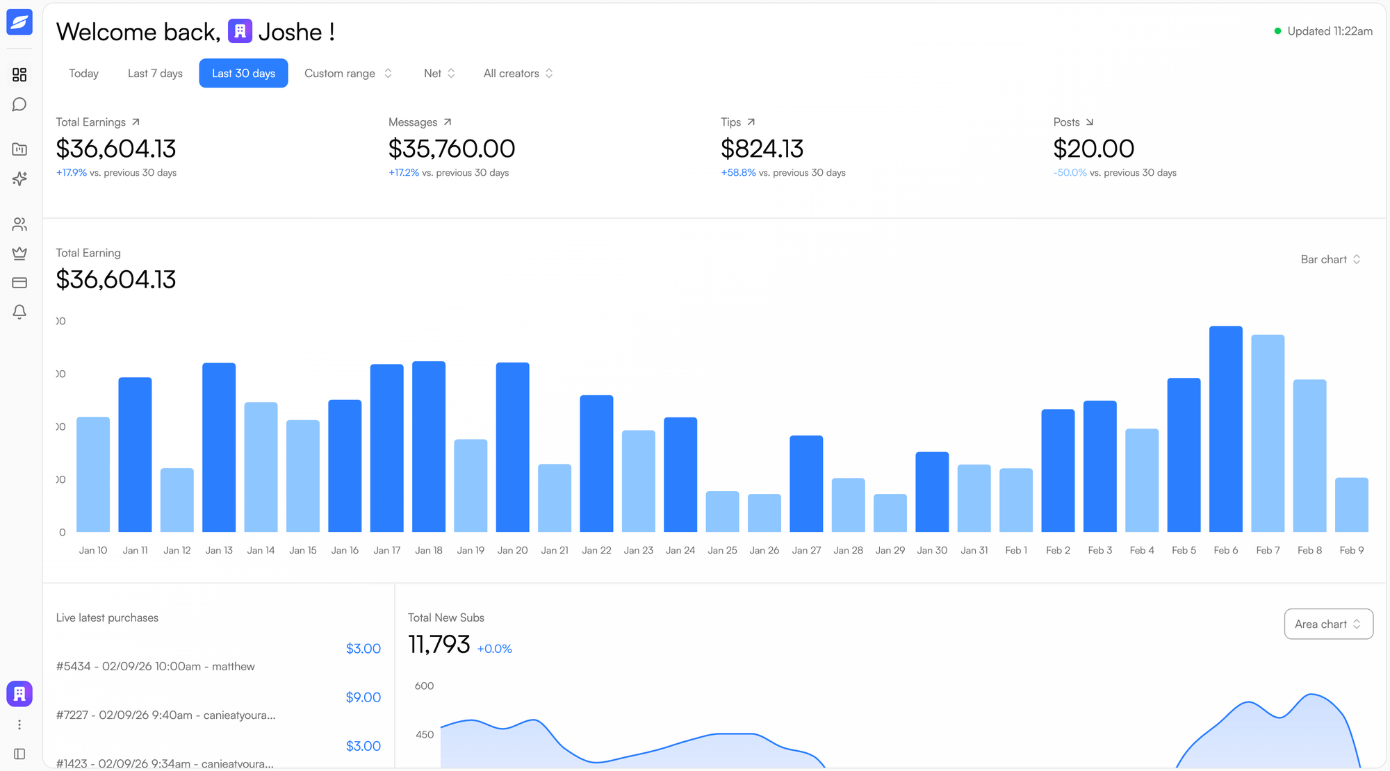This screenshot has width=1390, height=771.
Task: Select the Today tab
Action: coord(83,74)
